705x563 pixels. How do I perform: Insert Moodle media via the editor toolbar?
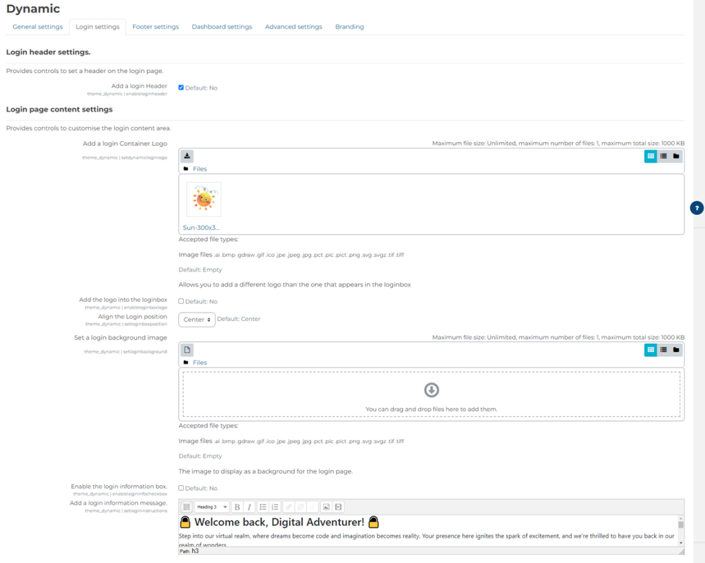tap(339, 506)
